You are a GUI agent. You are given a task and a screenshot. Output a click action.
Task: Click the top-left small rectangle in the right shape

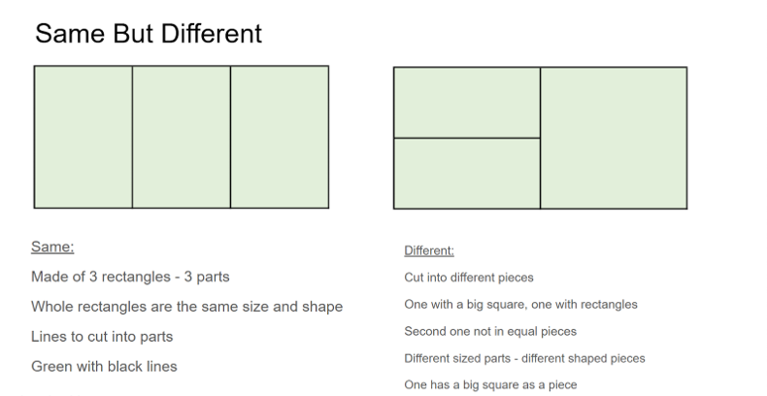(x=467, y=103)
